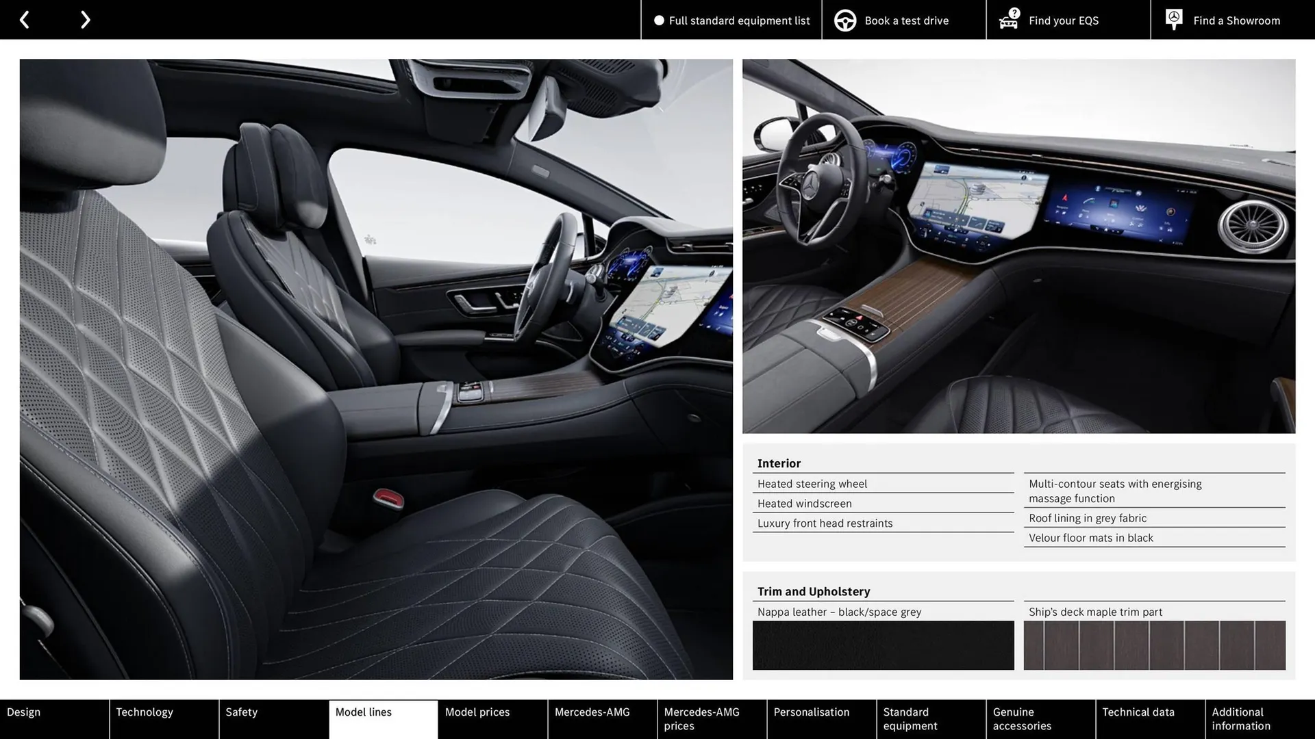Go to the Standard equipment tab
Screen dimensions: 1315x739
coord(931,719)
